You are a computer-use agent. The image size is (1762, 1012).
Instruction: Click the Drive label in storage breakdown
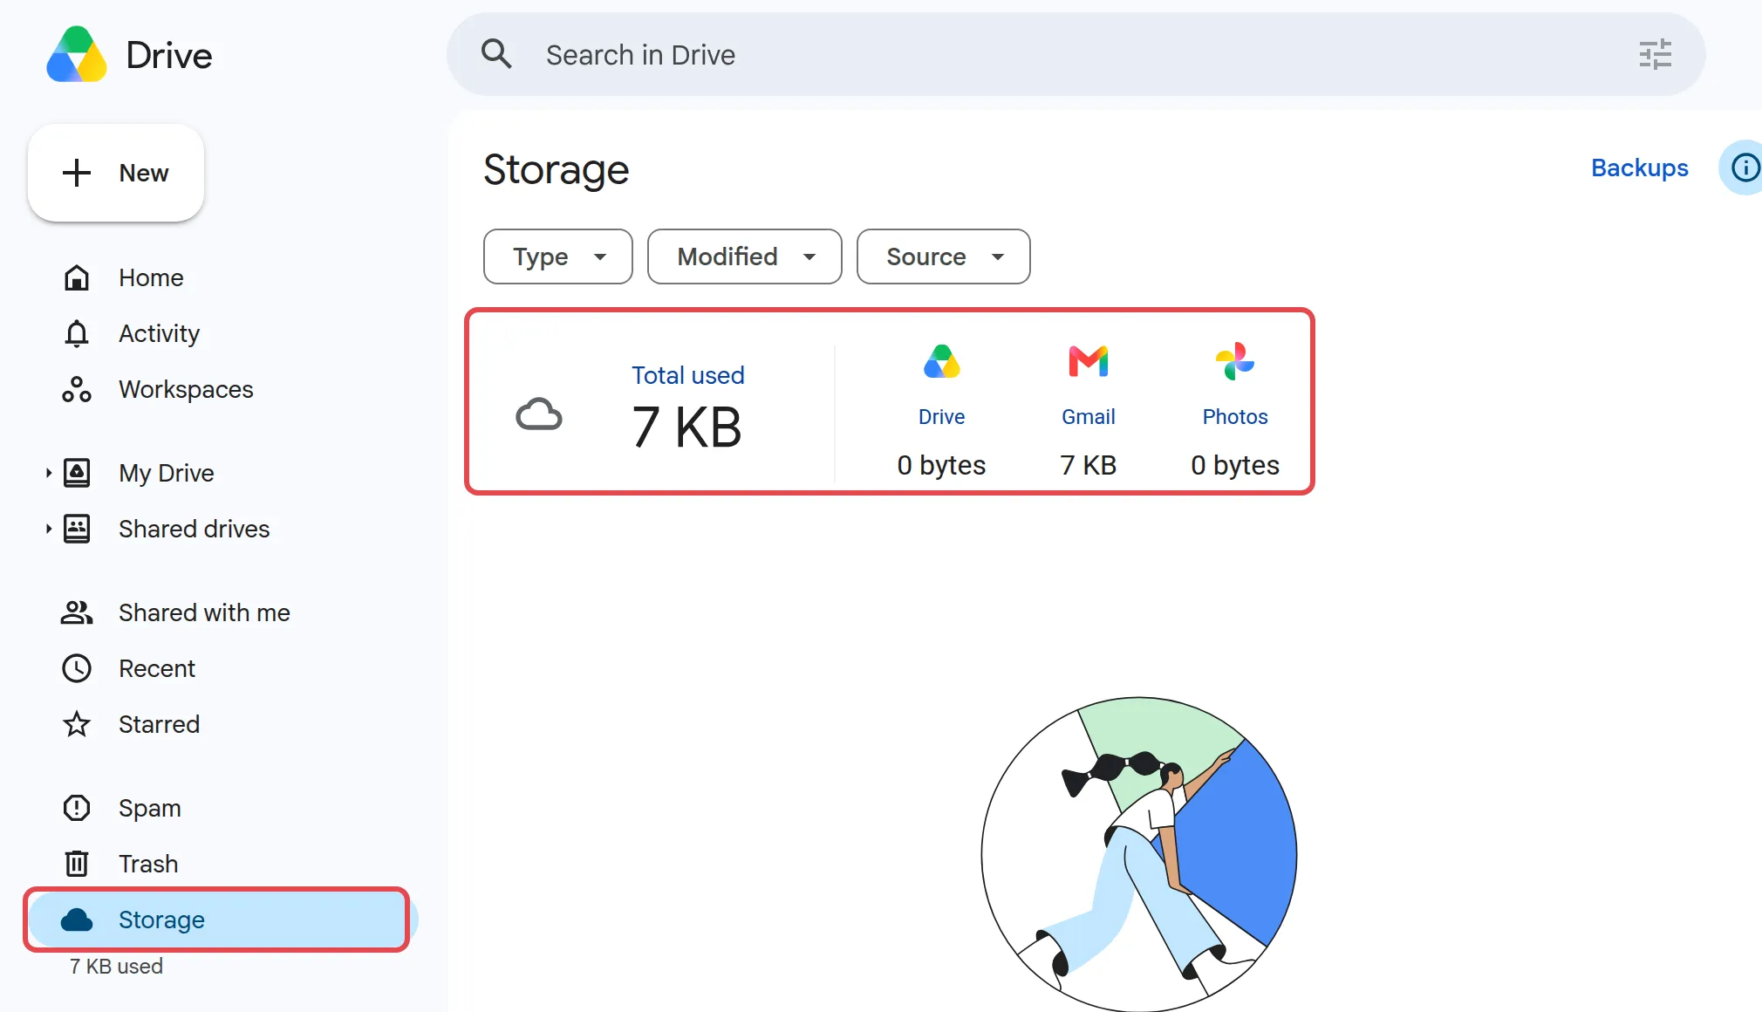pyautogui.click(x=942, y=417)
